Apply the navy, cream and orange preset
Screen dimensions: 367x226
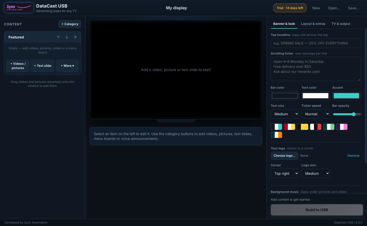(x=277, y=135)
